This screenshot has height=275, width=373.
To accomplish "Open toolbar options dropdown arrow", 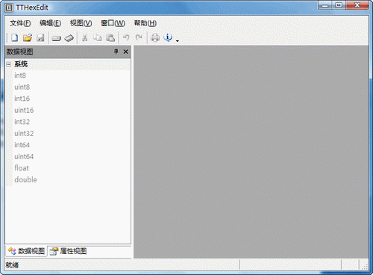I will 178,40.
